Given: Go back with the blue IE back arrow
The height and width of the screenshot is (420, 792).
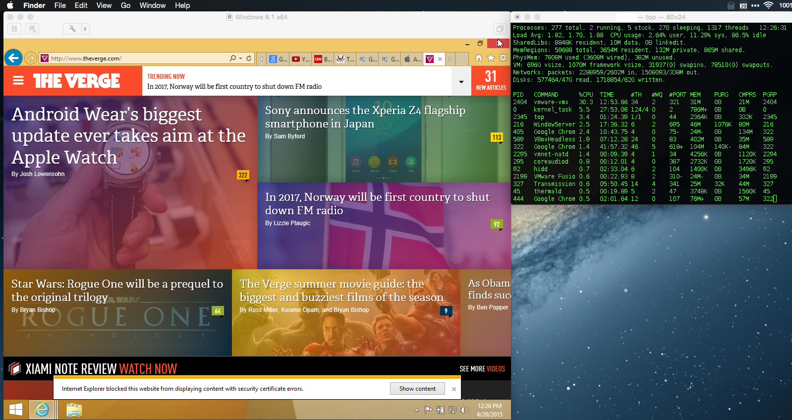Looking at the screenshot, I should [x=13, y=58].
